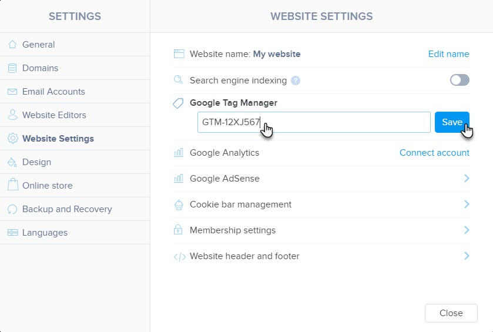Click the person icon for Website Editors
Image resolution: width=493 pixels, height=332 pixels.
coord(12,115)
